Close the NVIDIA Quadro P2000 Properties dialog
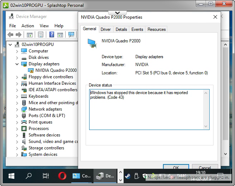 (215, 17)
